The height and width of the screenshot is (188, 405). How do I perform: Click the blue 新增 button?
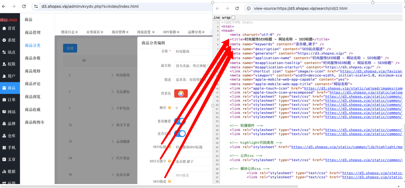click(x=70, y=48)
